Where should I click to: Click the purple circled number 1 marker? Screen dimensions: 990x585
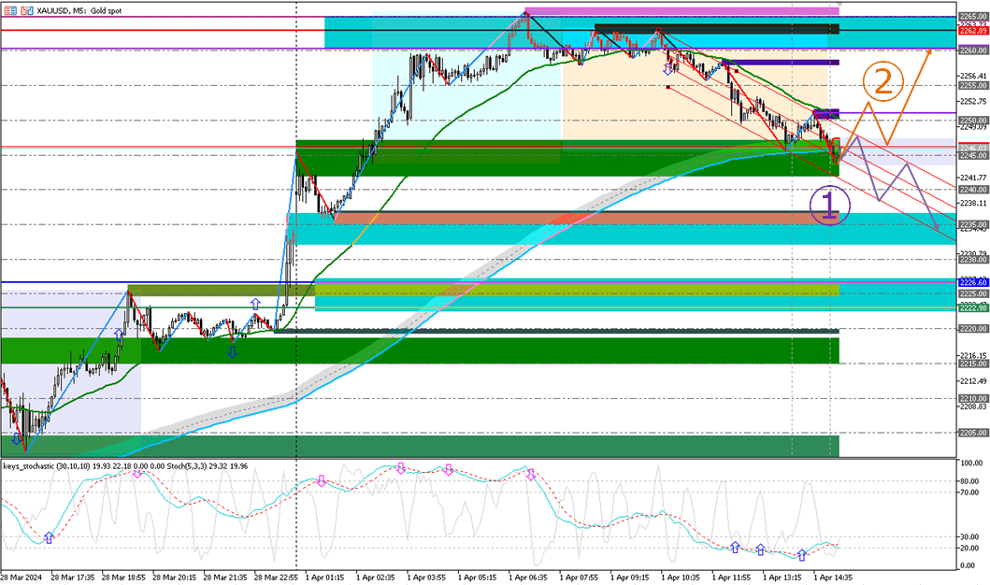point(830,205)
